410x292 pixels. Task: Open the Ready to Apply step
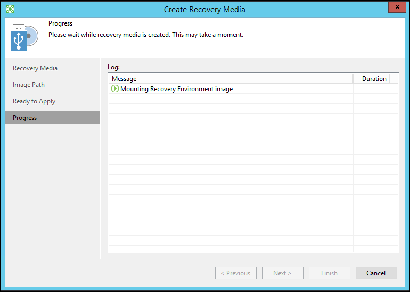click(34, 101)
